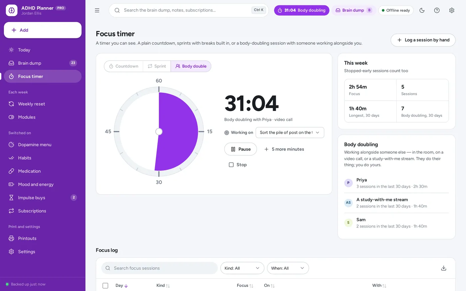Screen dimensions: 466x291
Task: Go to Weekly reset page
Action: 43,104
